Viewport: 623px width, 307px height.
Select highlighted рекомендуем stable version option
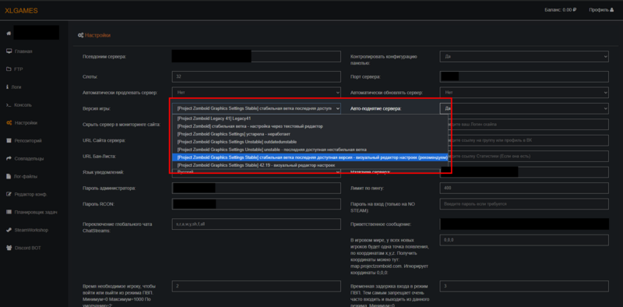coord(310,157)
